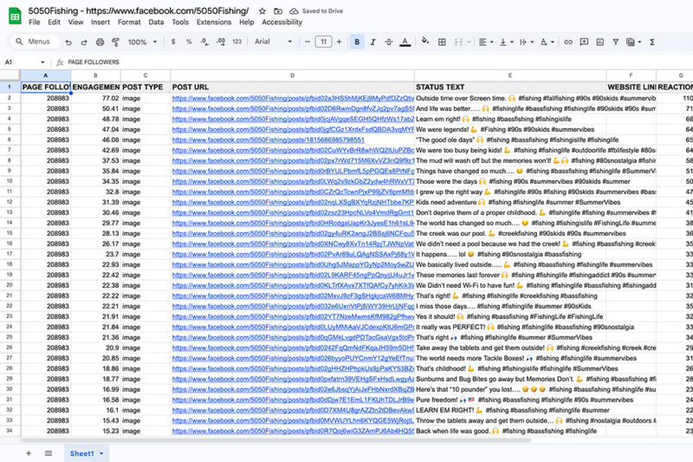Toggle bold formatting
This screenshot has width=693, height=462.
click(x=357, y=42)
